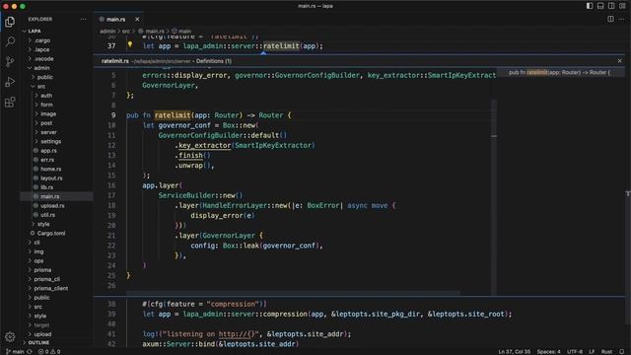
Task: Open customize layout options
Action: tap(622, 6)
